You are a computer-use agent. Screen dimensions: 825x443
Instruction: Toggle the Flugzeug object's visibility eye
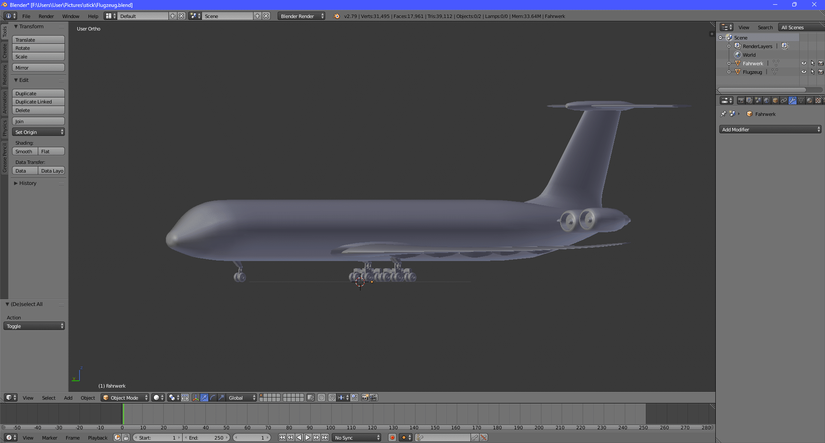tap(804, 72)
